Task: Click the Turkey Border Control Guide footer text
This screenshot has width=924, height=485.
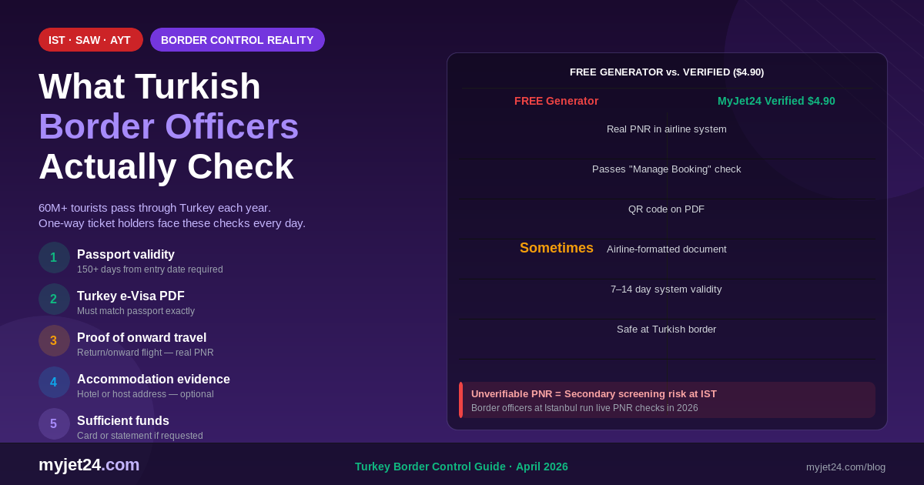Action: tap(461, 467)
